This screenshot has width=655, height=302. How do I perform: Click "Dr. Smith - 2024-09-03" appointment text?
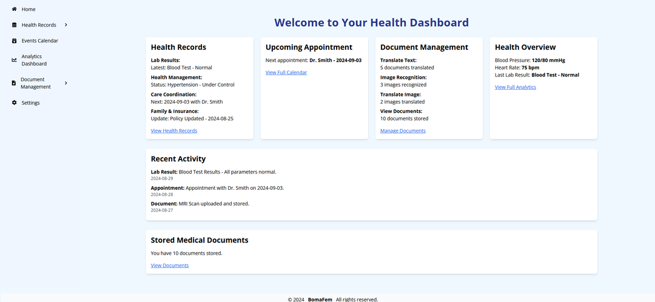[x=335, y=61]
